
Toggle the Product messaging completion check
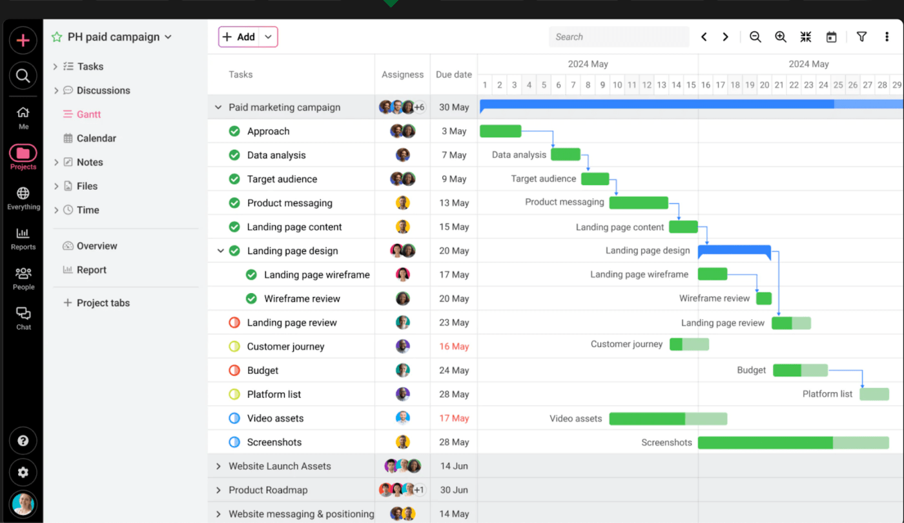234,203
